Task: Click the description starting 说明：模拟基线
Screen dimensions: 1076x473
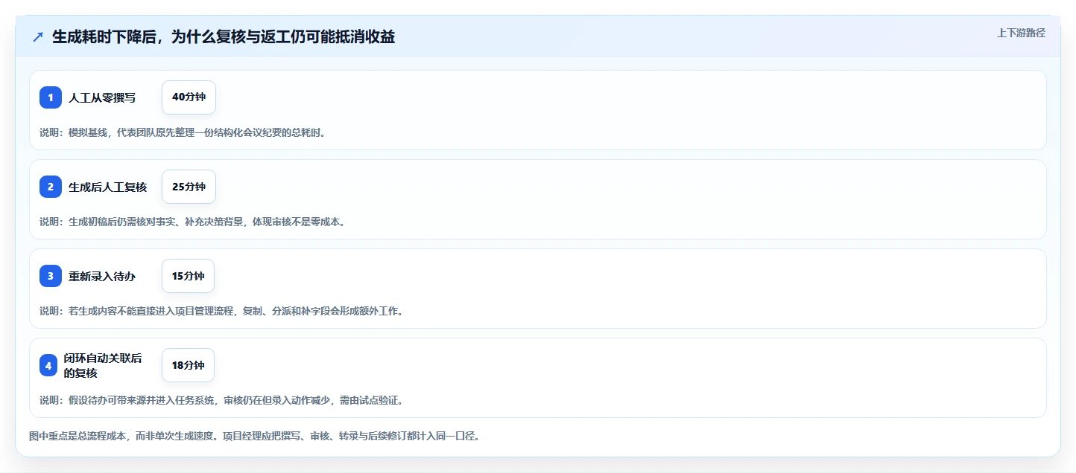Action: pos(183,132)
